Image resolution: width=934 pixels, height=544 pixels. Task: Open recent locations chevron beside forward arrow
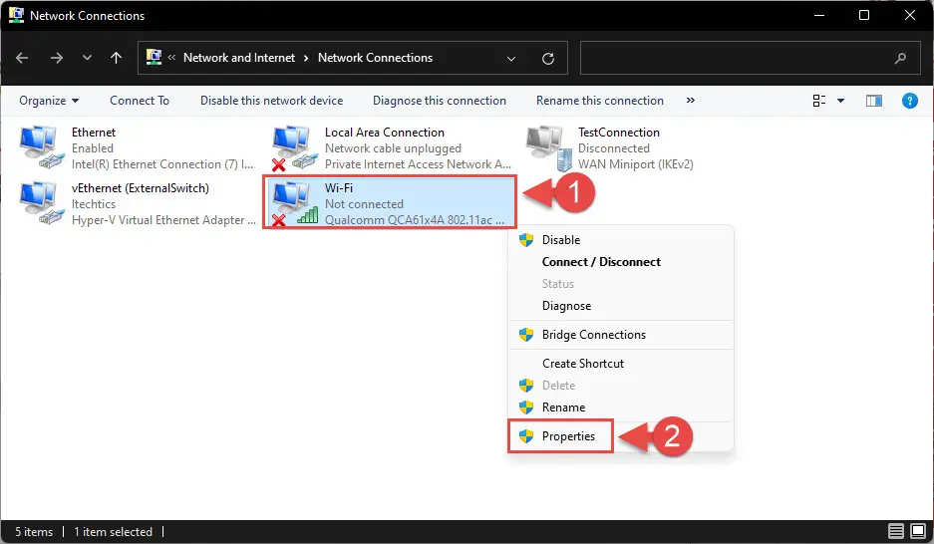87,58
